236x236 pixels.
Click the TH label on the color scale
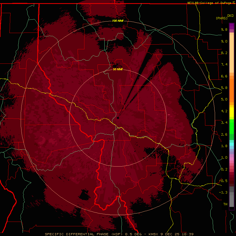[x=225, y=204]
